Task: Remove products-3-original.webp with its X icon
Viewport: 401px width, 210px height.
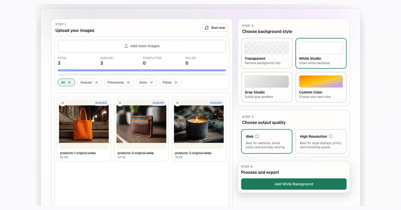Action: pos(177,103)
